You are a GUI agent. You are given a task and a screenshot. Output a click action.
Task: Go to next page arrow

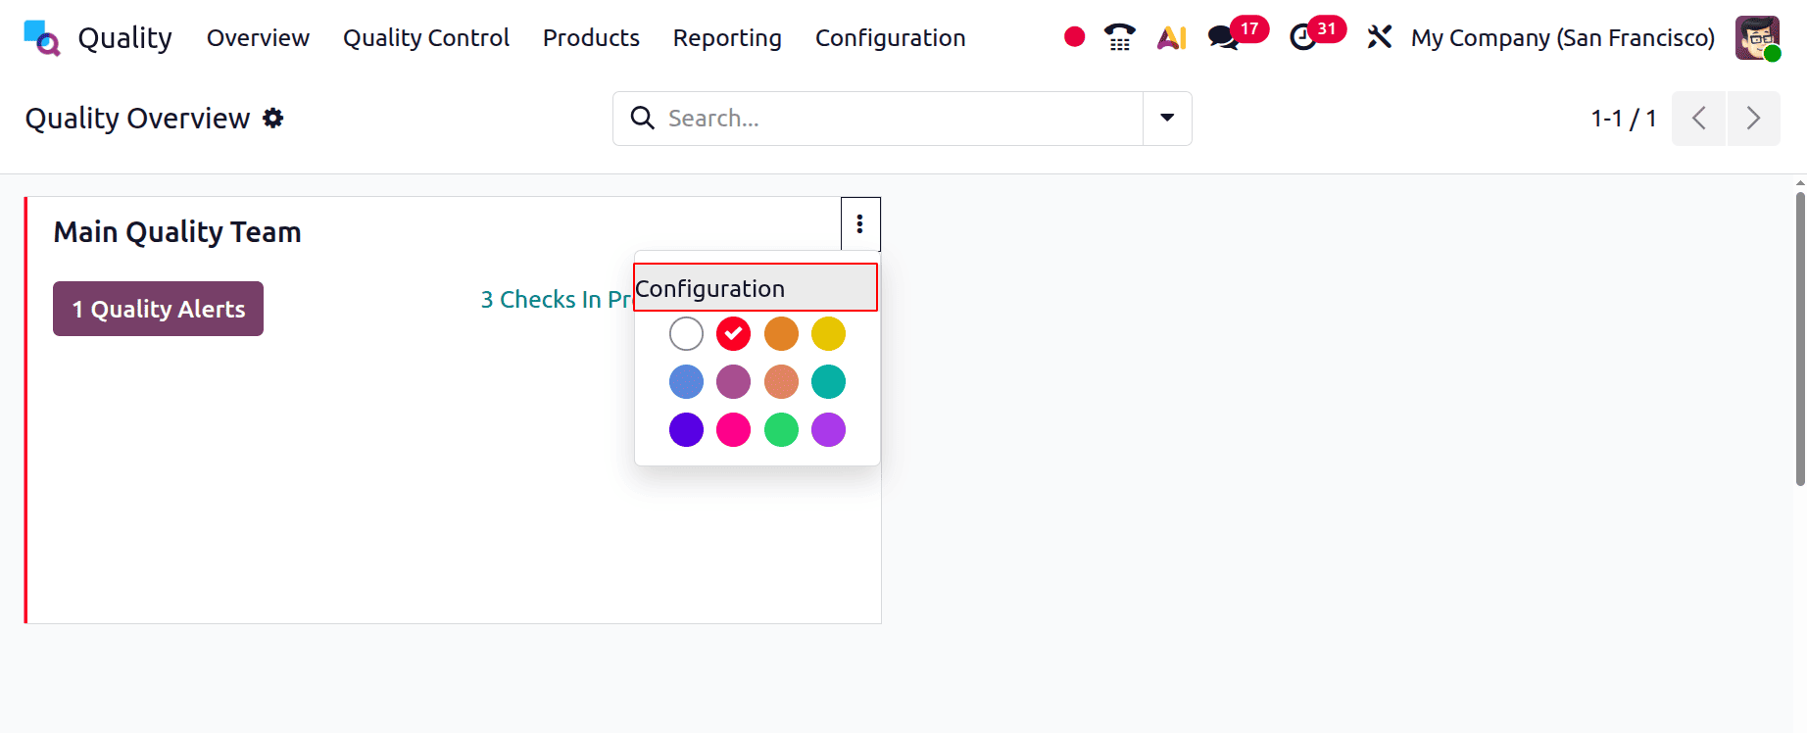click(1753, 118)
